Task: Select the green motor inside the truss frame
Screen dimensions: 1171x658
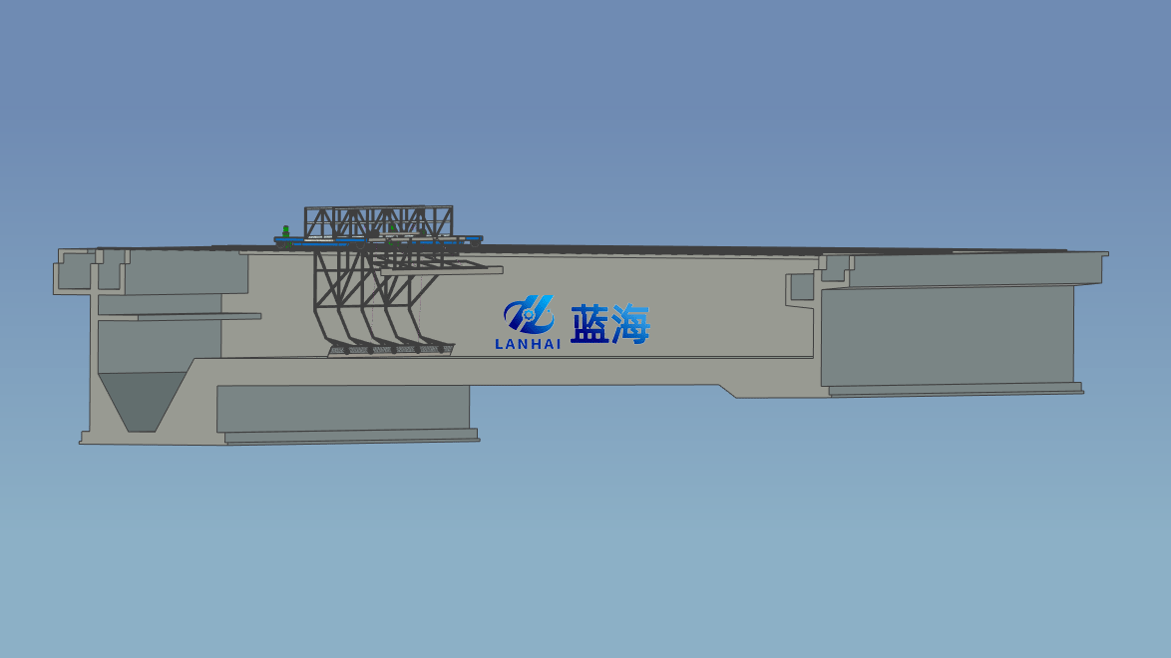Action: coord(392,228)
